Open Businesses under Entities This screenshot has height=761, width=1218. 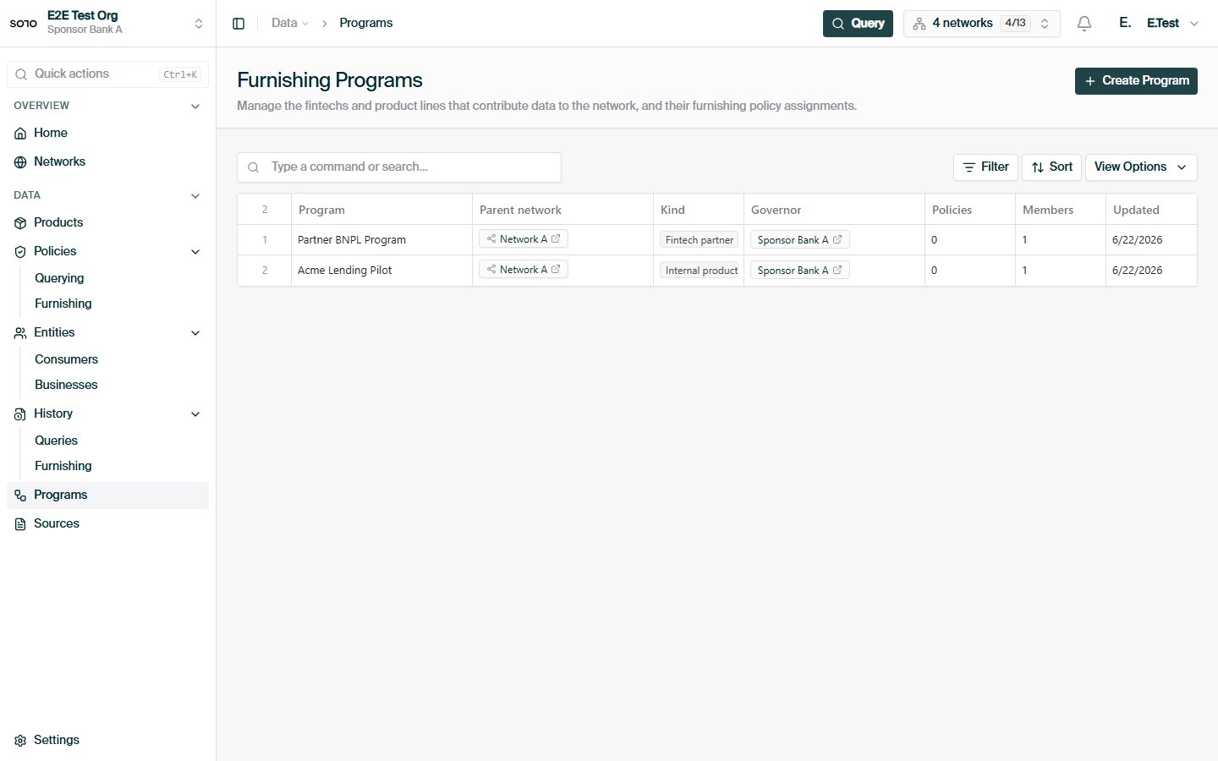click(66, 385)
